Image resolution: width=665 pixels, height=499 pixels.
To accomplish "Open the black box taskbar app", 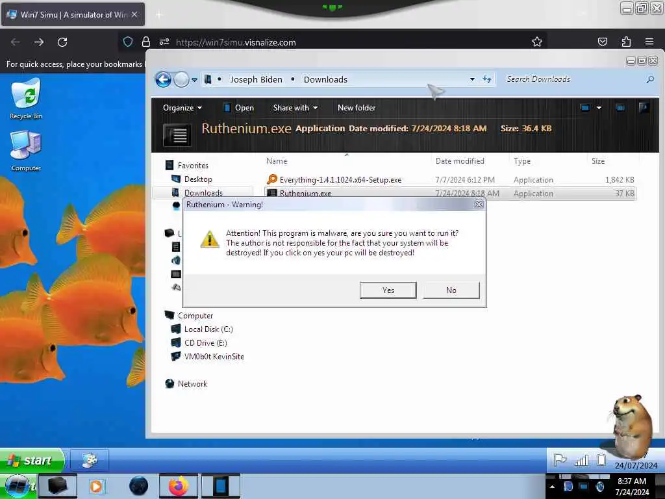I will coord(58,486).
